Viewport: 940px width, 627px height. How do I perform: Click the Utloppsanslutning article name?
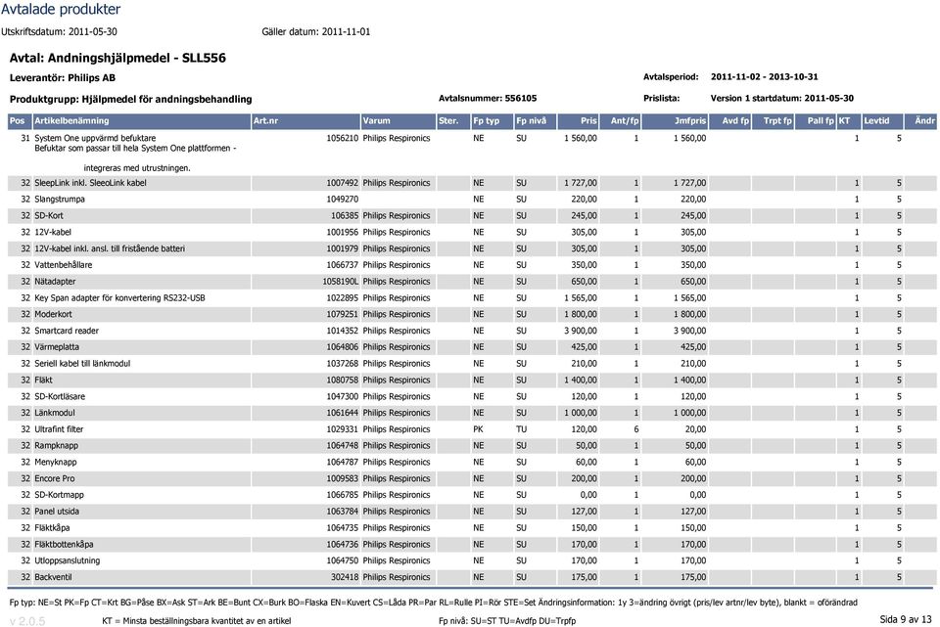pos(68,561)
